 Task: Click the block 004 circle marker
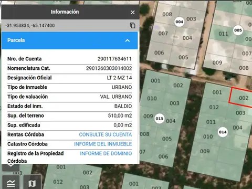pyautogui.click(x=180, y=22)
